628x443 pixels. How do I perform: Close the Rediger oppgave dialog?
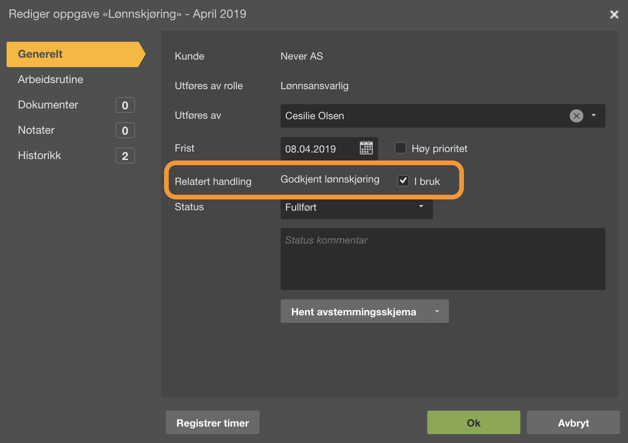click(614, 15)
